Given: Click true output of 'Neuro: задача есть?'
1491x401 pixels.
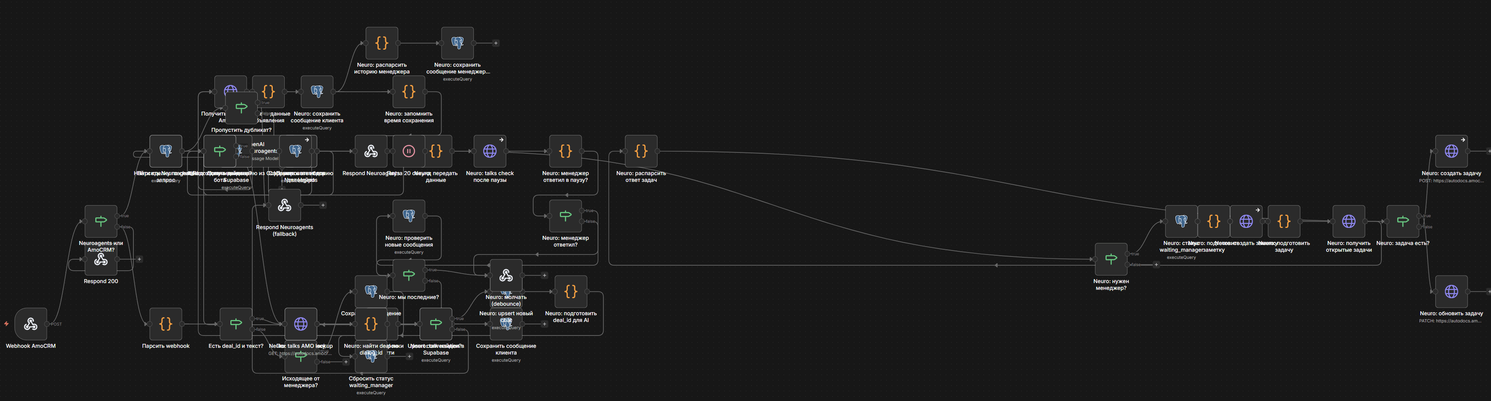Looking at the screenshot, I should [x=1420, y=216].
